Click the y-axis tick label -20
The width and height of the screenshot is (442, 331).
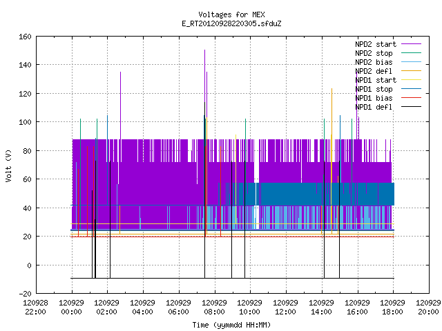click(x=25, y=294)
